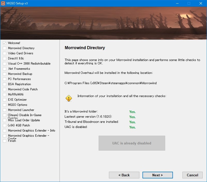Toggle the Welcome! checkbox
207x182 pixels.
point(4,43)
